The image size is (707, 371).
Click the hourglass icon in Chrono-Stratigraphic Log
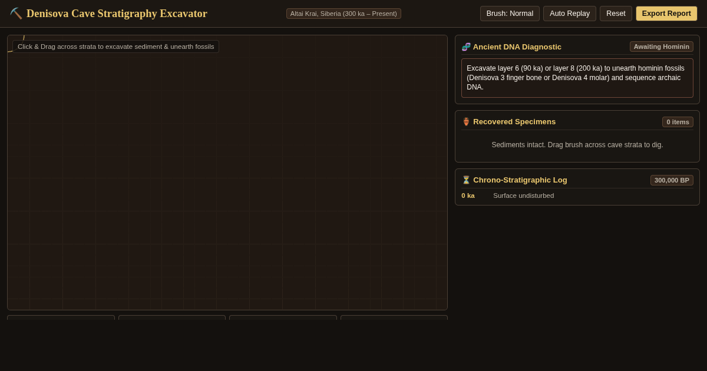(x=466, y=180)
